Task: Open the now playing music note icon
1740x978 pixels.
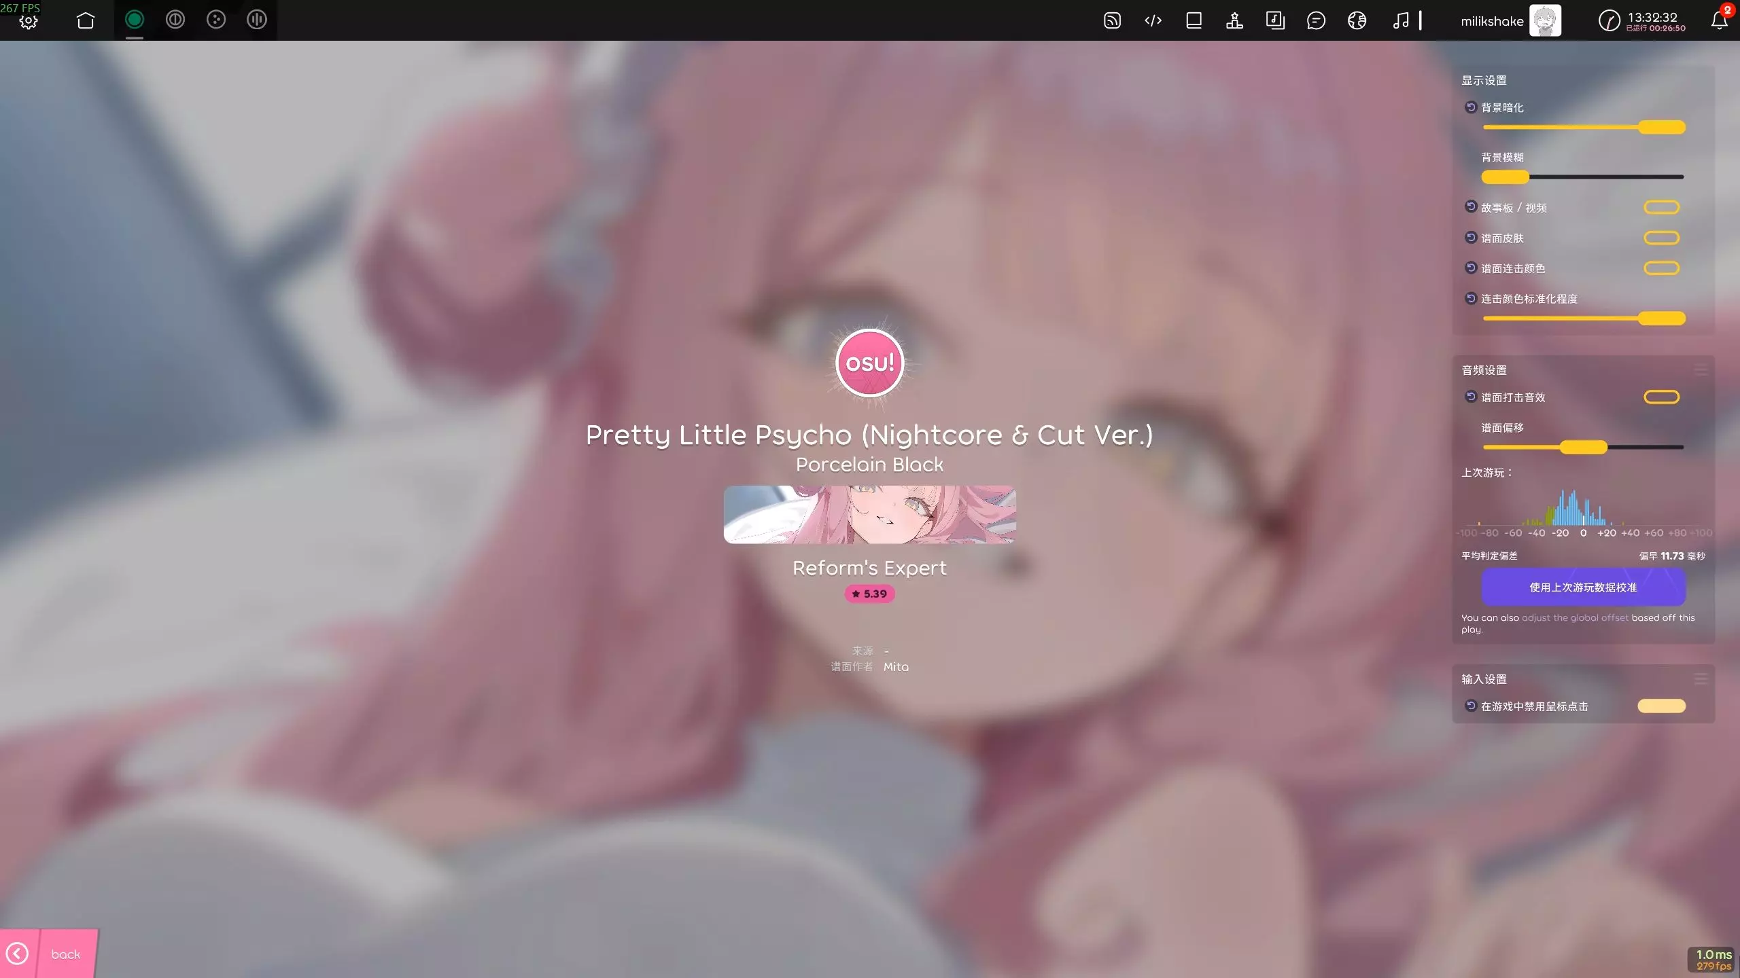Action: point(1400,20)
